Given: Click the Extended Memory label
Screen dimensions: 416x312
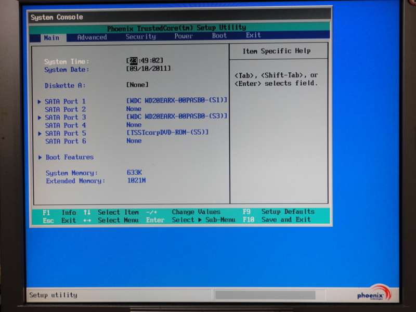Looking at the screenshot, I should [x=75, y=181].
